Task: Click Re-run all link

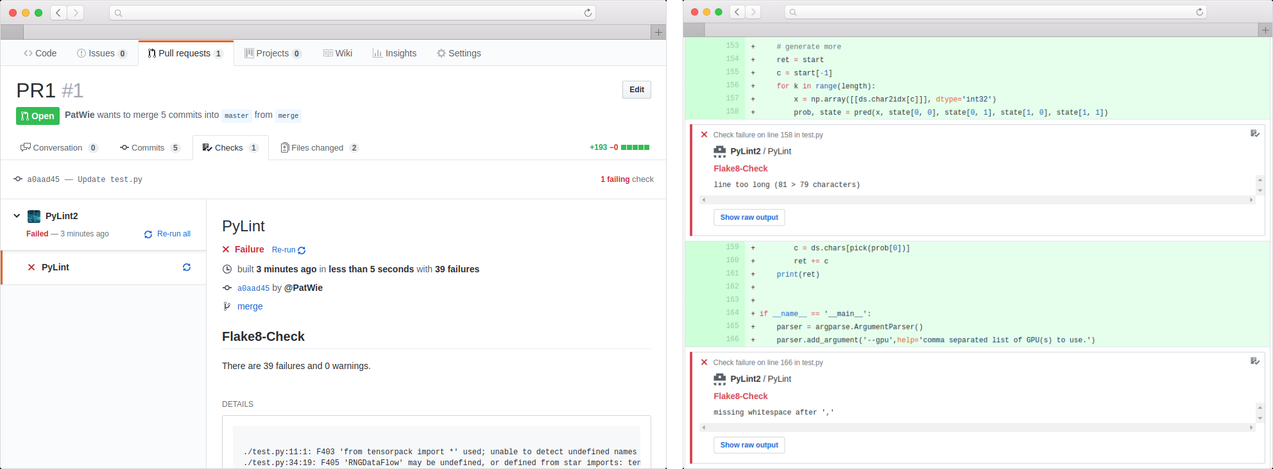Action: click(x=167, y=234)
